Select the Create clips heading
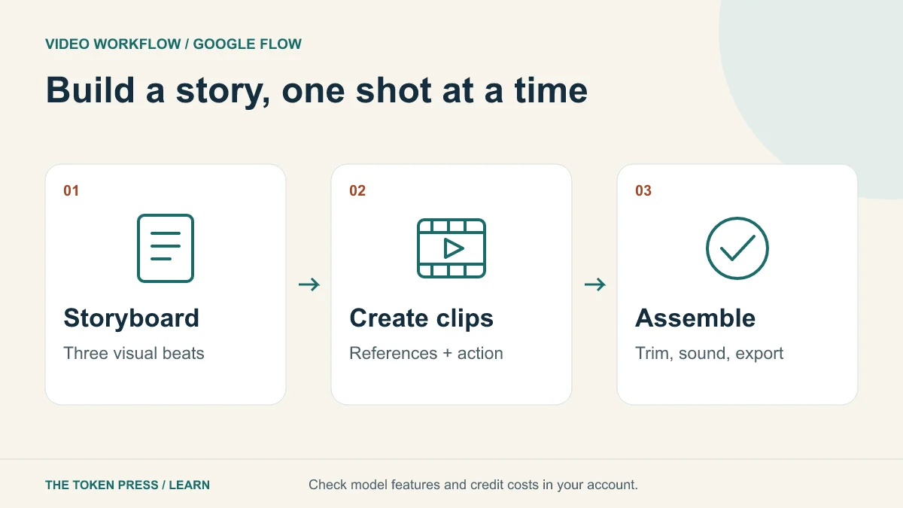 click(x=421, y=318)
